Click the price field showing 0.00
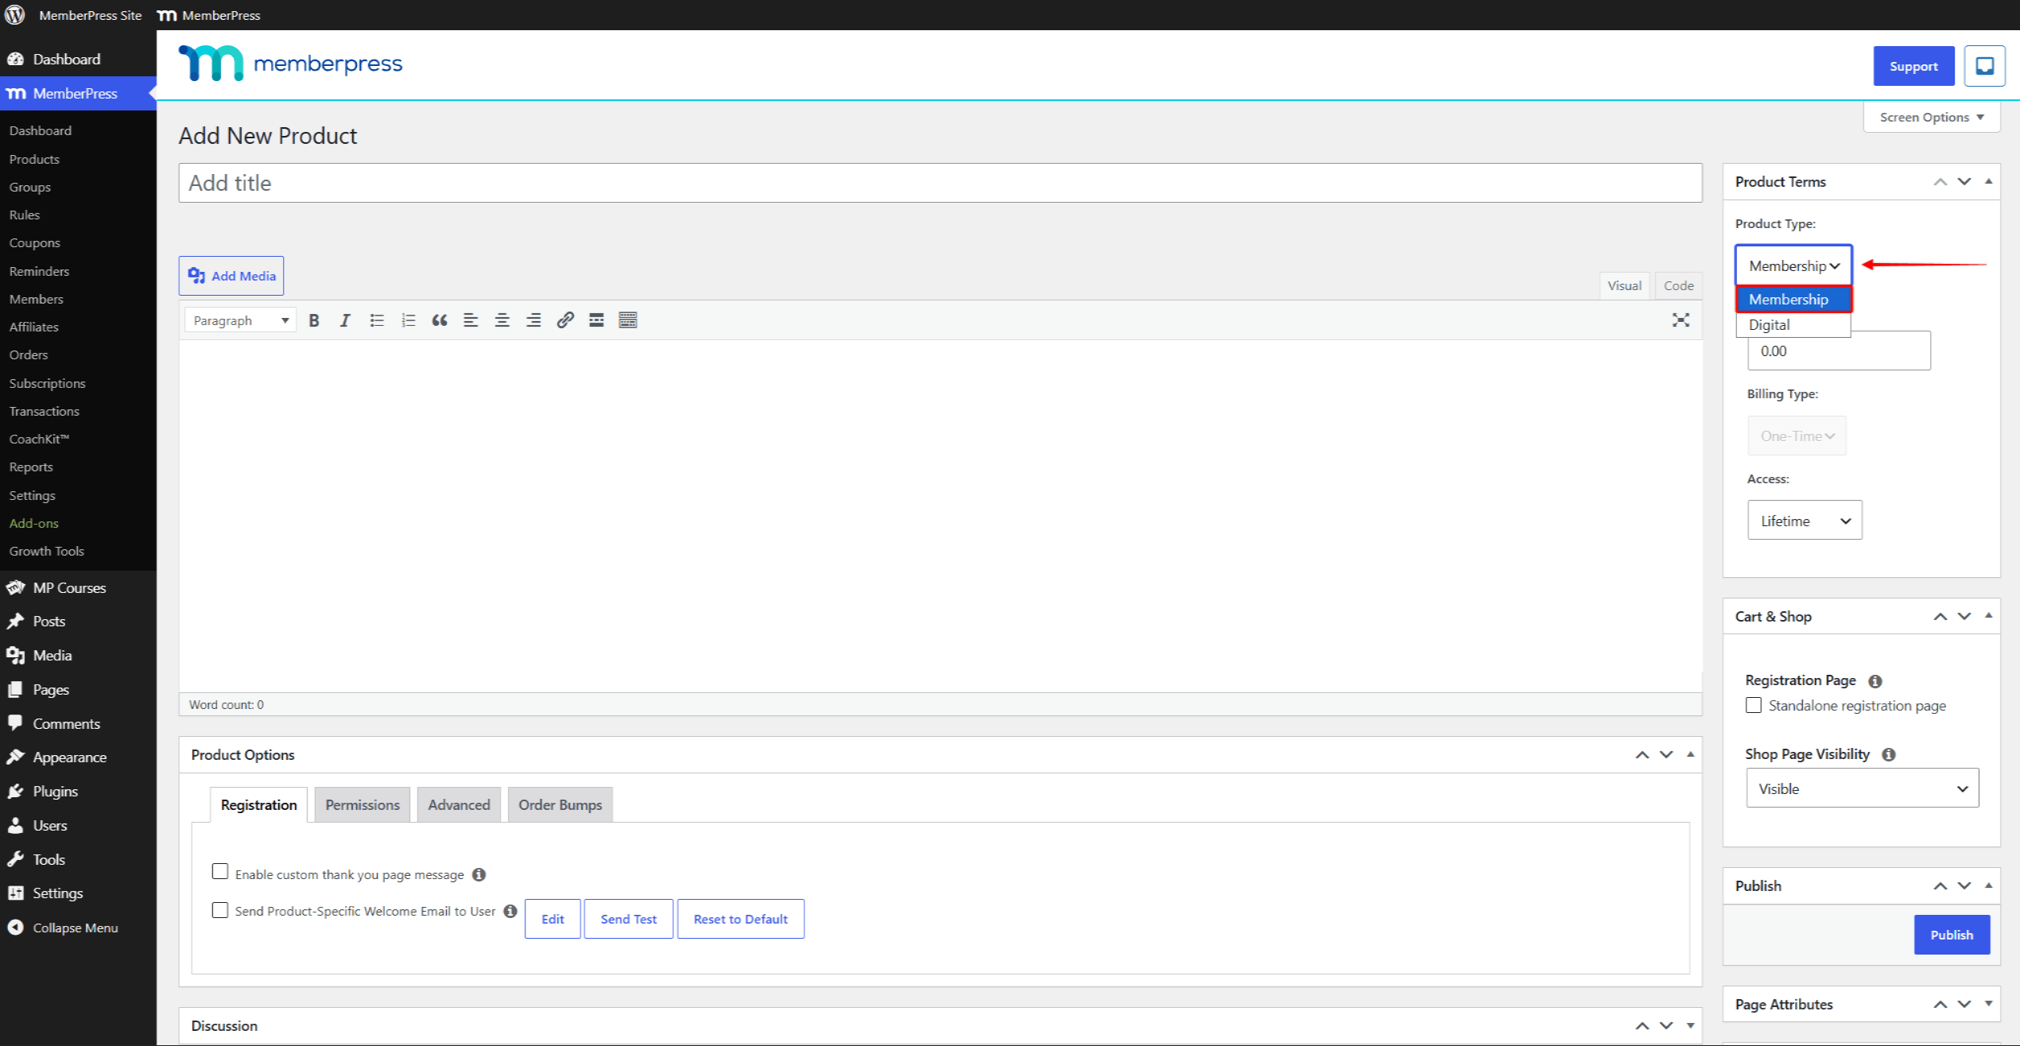This screenshot has height=1046, width=2020. pos(1839,351)
